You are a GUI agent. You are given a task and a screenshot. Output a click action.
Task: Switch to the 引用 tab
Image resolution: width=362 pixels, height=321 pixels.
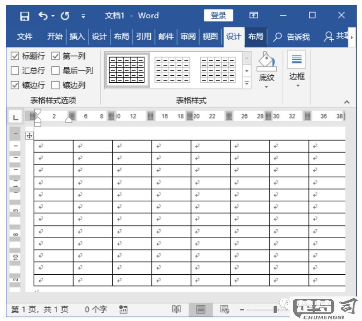pyautogui.click(x=144, y=36)
